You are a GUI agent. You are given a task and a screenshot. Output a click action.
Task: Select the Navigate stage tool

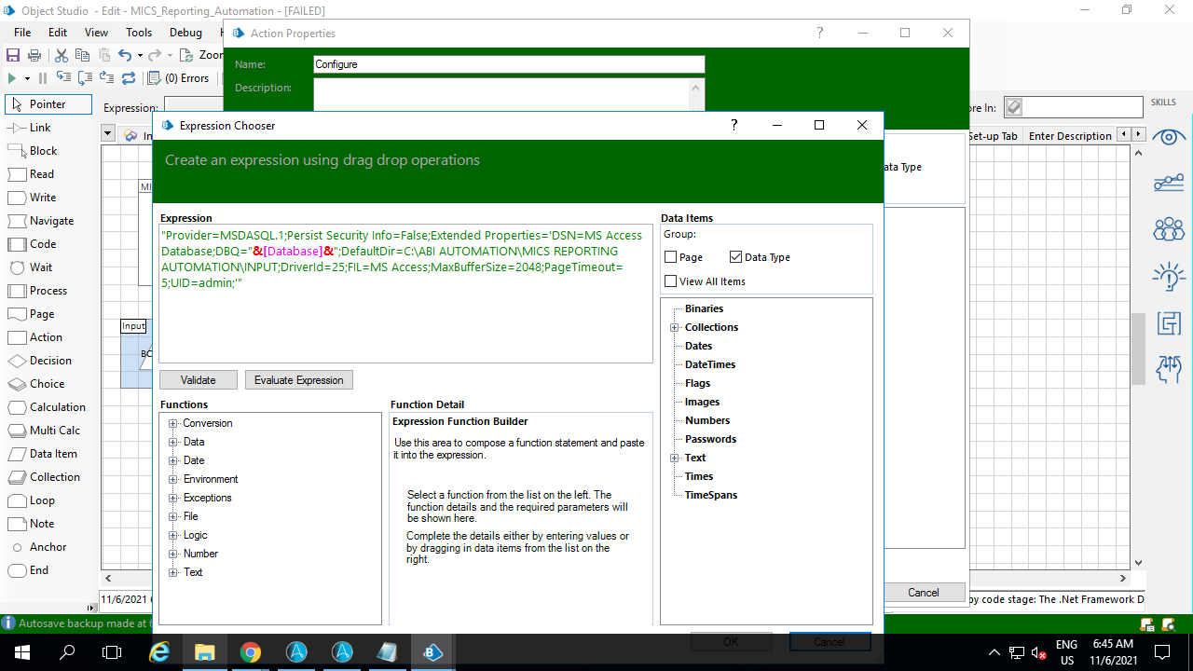(x=41, y=221)
